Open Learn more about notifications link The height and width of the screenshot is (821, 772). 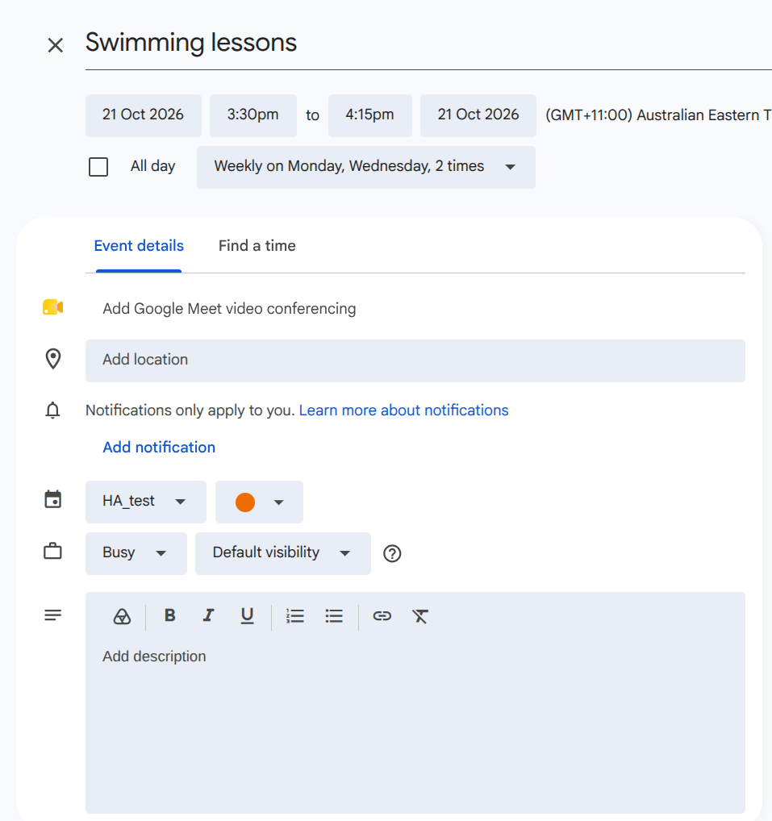[404, 410]
